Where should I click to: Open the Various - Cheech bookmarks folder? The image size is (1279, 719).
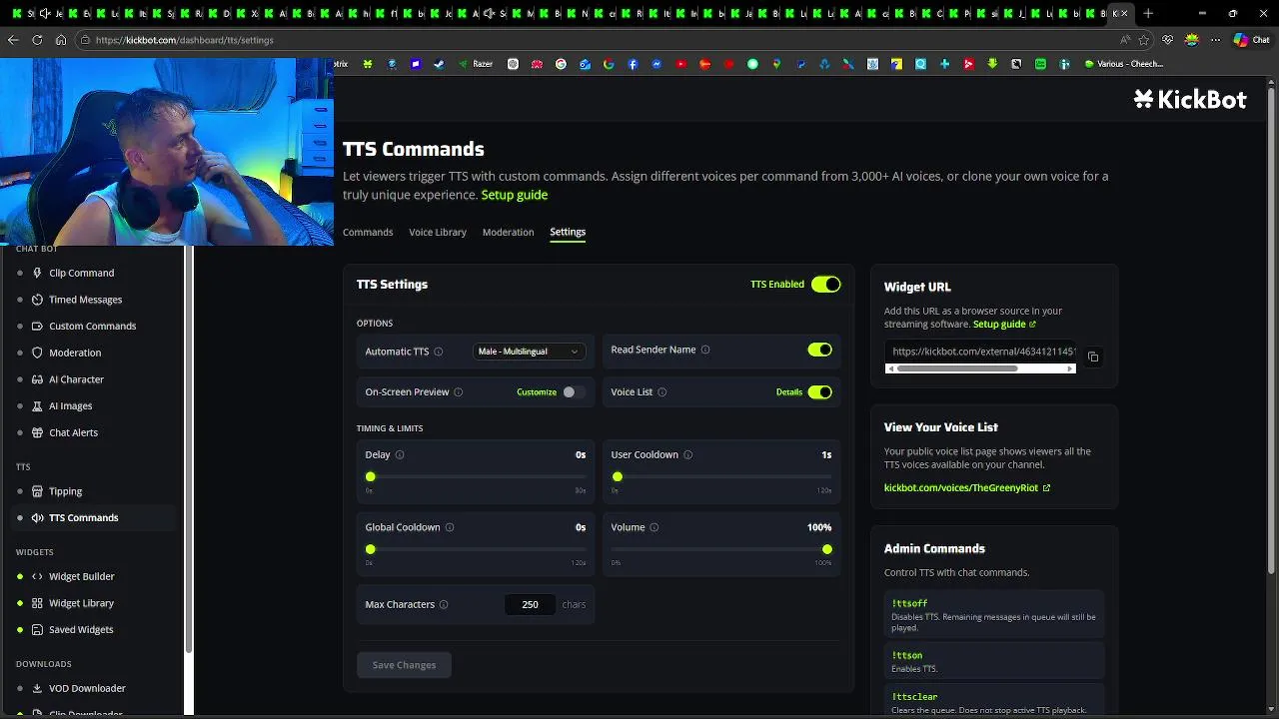point(1124,64)
